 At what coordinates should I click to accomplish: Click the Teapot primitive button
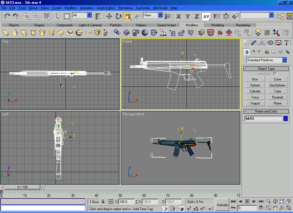255,103
